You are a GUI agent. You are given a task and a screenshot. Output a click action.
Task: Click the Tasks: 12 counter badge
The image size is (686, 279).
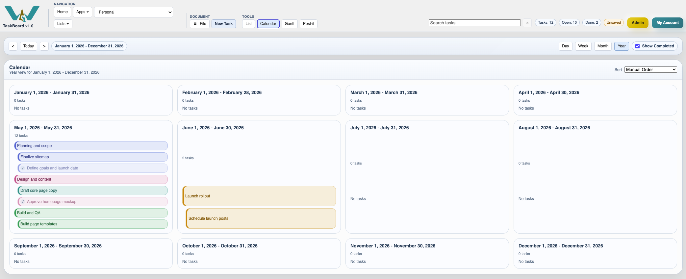tap(546, 23)
